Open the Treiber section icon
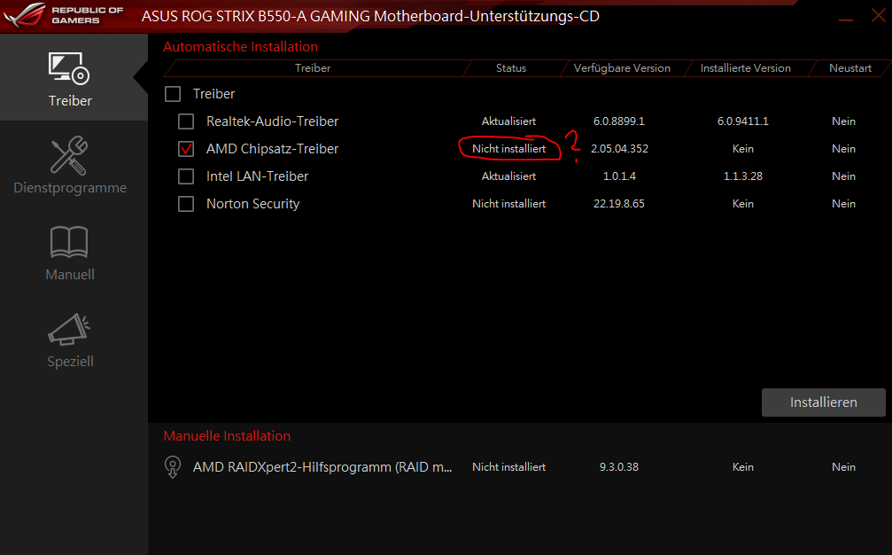This screenshot has width=892, height=555. pos(69,68)
